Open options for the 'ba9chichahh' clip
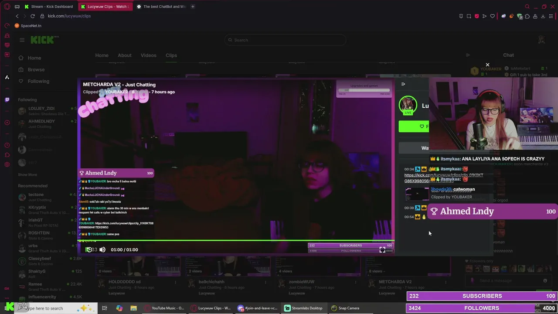Viewport: 558px width, 314px height. [x=266, y=282]
